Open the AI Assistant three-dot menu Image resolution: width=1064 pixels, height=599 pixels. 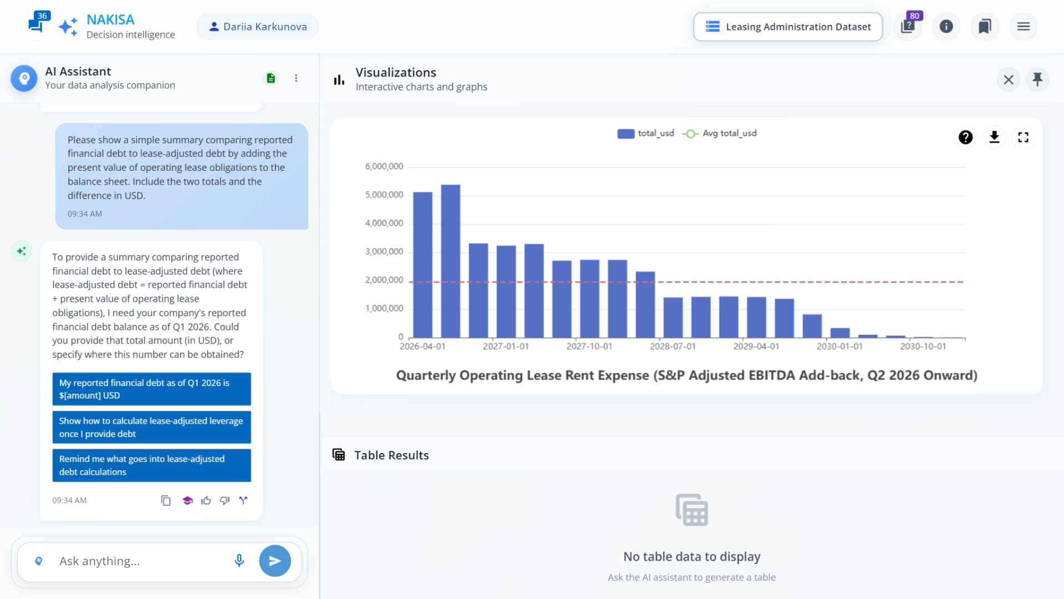pos(296,78)
